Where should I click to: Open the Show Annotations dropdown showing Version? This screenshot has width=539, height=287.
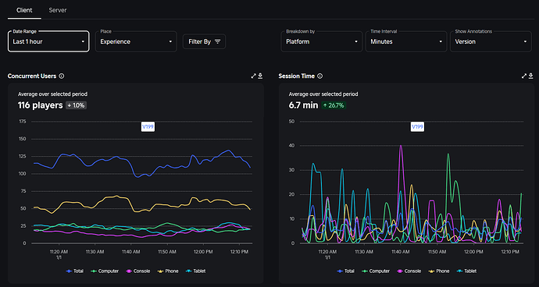coord(491,41)
